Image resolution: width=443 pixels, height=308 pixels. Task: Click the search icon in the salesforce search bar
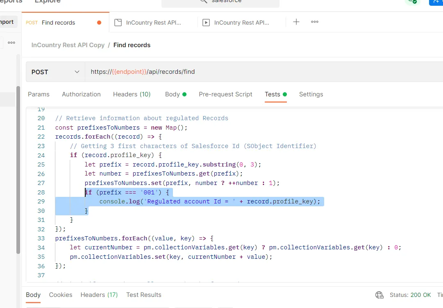pos(203,1)
